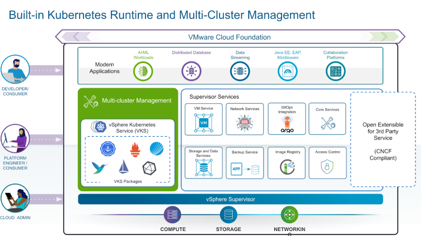421x236 pixels.
Task: Click the left purple chevrons on banner
Action: (77, 37)
